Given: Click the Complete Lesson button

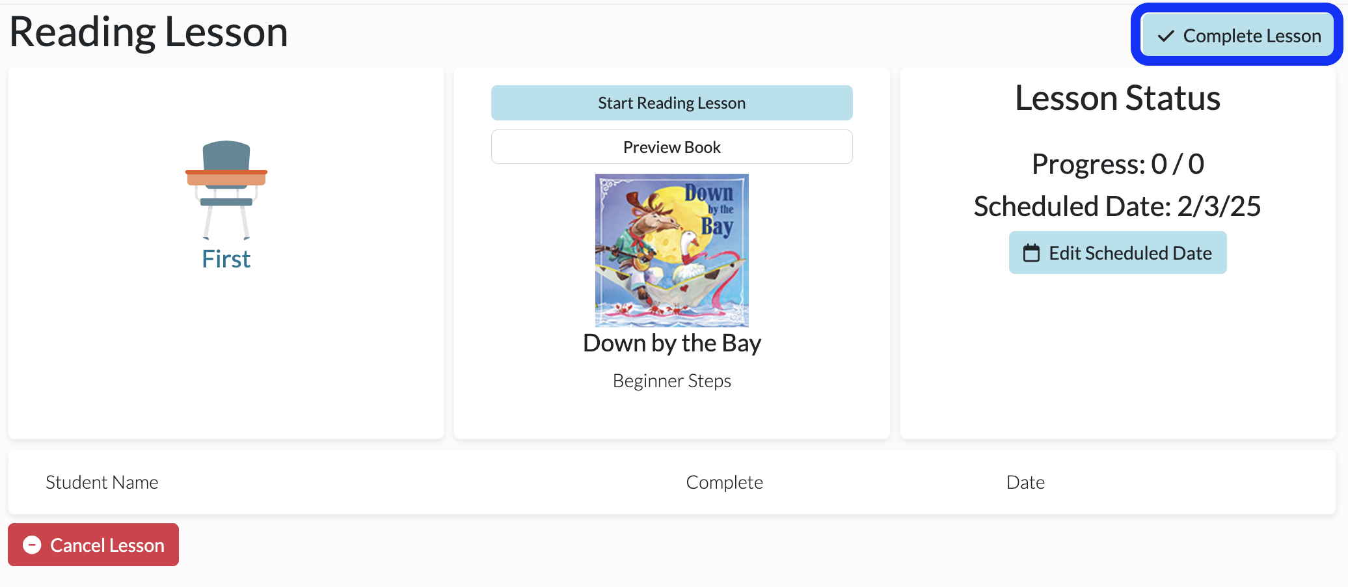Looking at the screenshot, I should click(x=1238, y=34).
